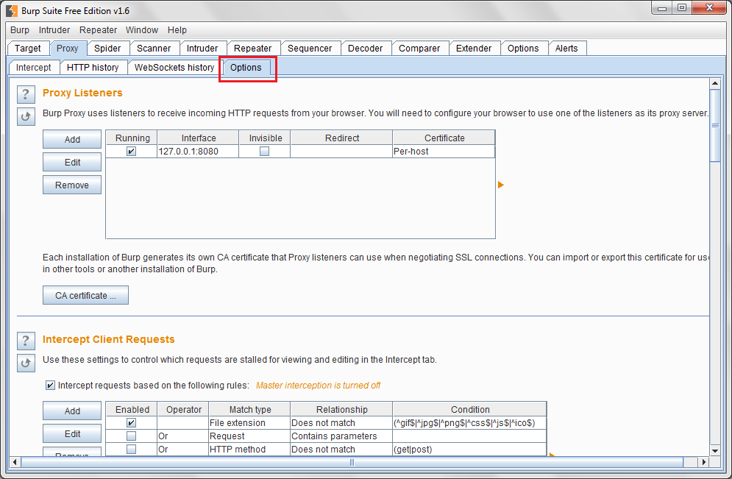The height and width of the screenshot is (479, 732).
Task: Switch to the Sequencer tab
Action: 310,48
